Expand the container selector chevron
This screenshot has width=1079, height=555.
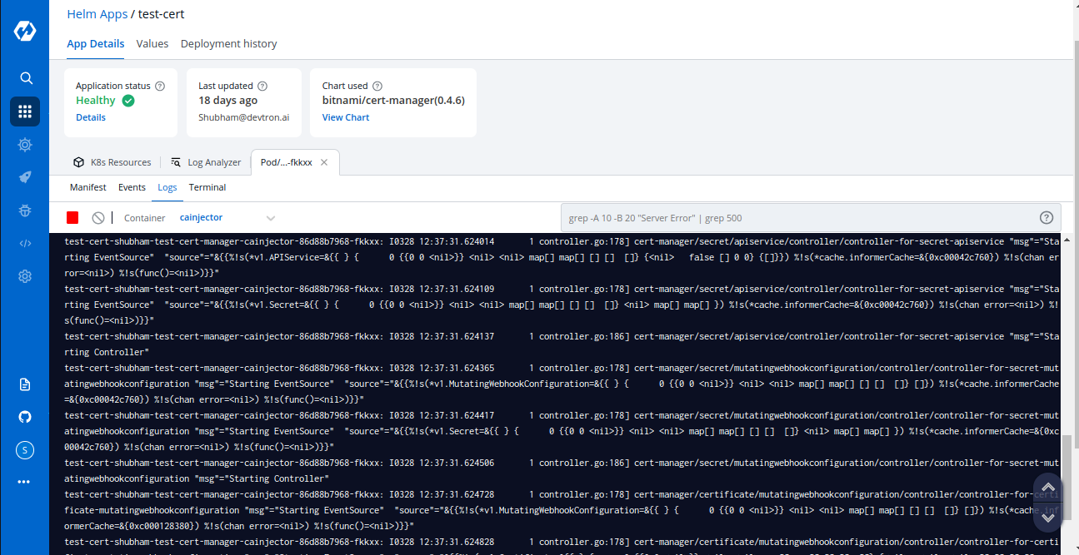[x=270, y=218]
